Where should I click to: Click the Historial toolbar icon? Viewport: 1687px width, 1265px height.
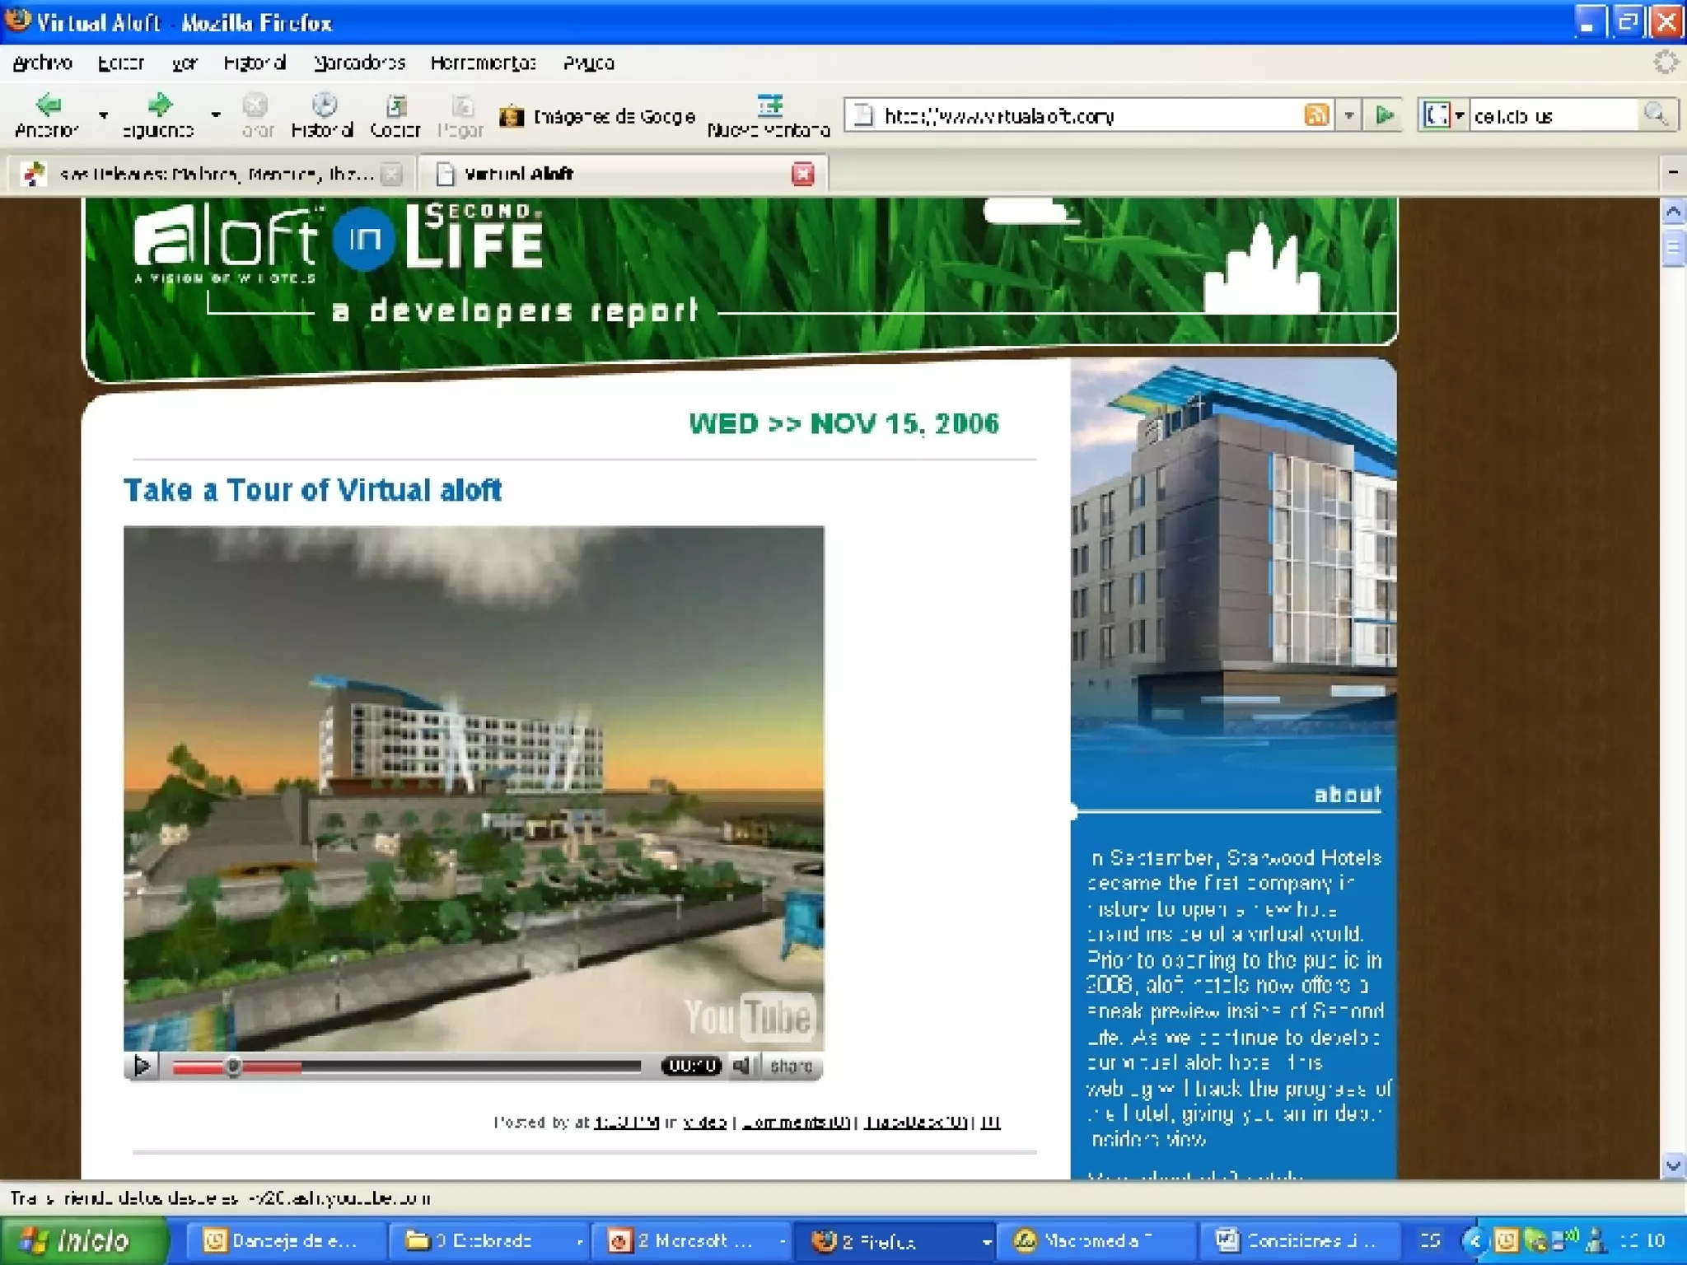coord(323,114)
